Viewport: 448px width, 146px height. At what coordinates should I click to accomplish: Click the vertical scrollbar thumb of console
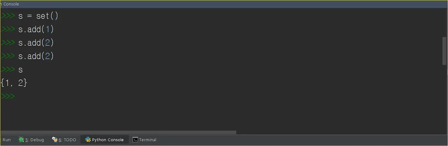pyautogui.click(x=444, y=51)
